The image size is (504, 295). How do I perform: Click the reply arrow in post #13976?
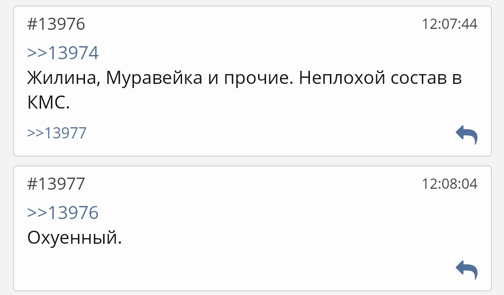coord(466,135)
